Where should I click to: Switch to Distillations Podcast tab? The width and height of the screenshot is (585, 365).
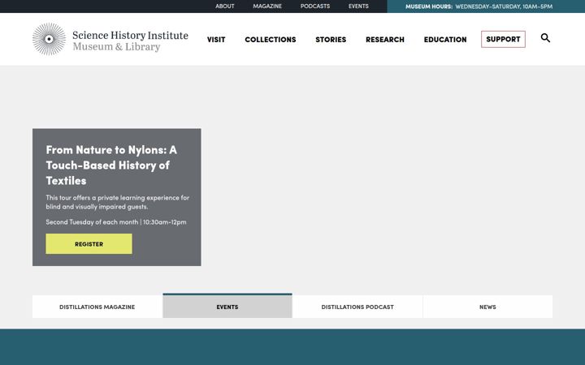tap(357, 307)
